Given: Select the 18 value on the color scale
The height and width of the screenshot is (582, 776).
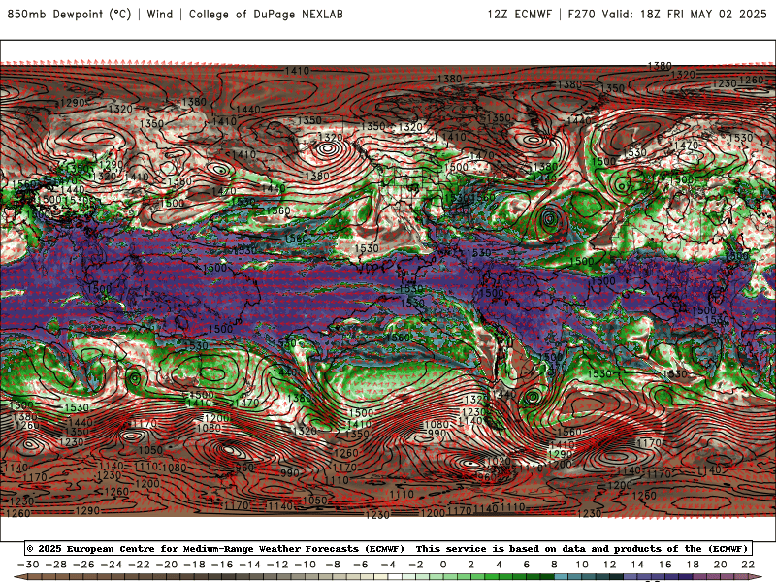Looking at the screenshot, I should click(x=693, y=565).
